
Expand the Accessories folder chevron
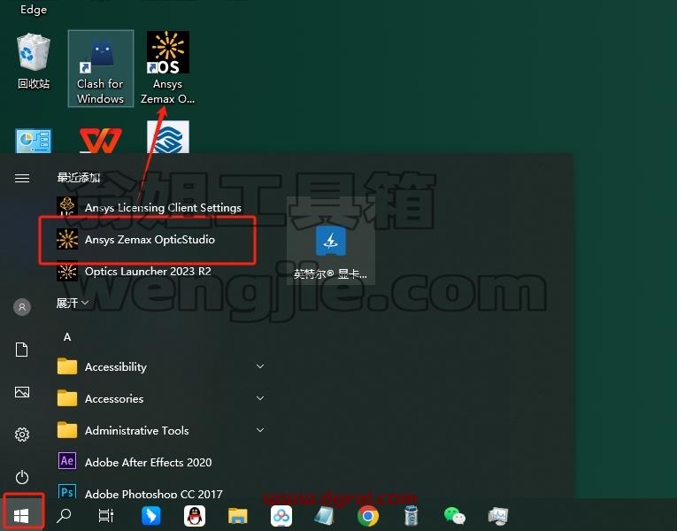pyautogui.click(x=260, y=398)
